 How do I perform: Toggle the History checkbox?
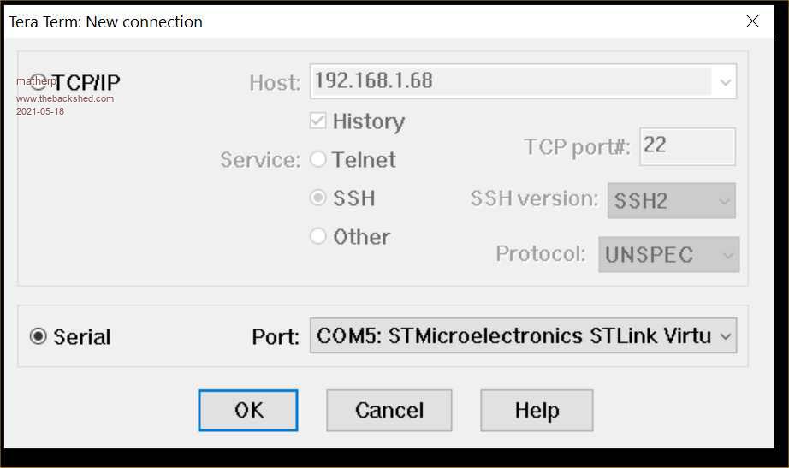318,121
